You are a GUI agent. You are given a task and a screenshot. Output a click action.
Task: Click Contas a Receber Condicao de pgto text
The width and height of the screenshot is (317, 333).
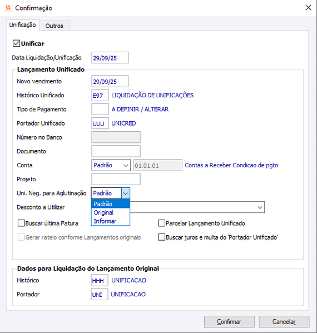(x=231, y=165)
